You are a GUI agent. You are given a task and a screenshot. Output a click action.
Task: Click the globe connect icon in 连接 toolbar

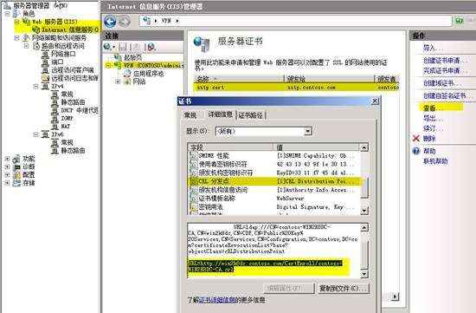coord(107,47)
